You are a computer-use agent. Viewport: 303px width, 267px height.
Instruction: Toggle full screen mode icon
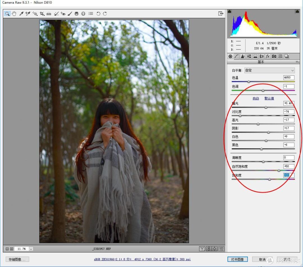point(221,13)
